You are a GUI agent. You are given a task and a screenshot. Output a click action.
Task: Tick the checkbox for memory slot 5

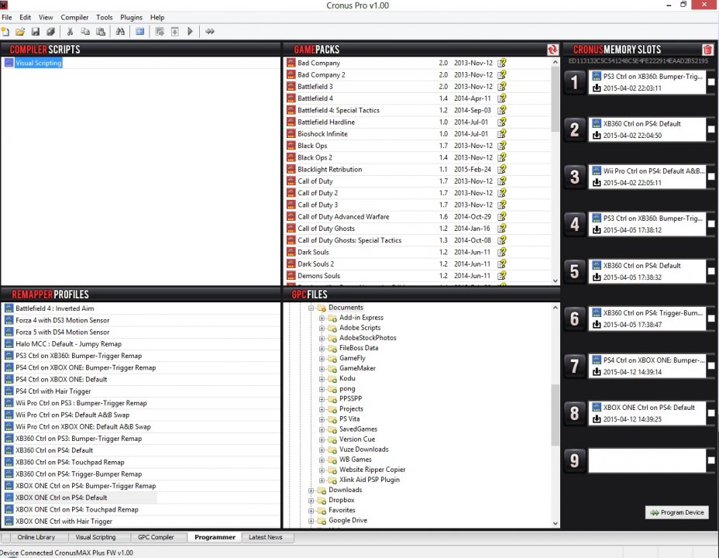(x=711, y=271)
